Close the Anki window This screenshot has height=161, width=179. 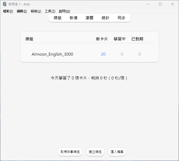point(173,4)
